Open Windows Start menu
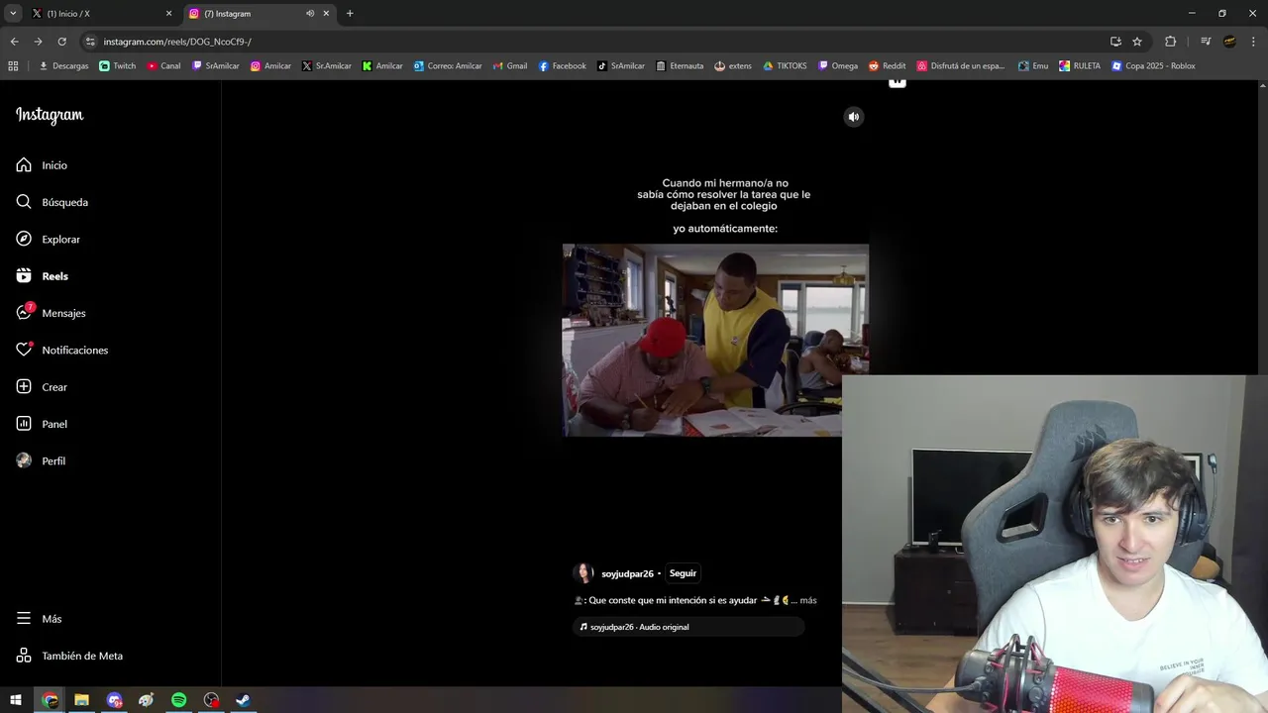 pos(16,700)
